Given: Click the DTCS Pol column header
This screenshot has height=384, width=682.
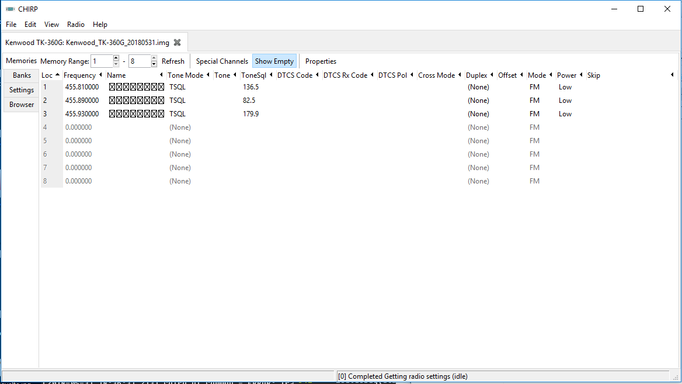Looking at the screenshot, I should [396, 75].
